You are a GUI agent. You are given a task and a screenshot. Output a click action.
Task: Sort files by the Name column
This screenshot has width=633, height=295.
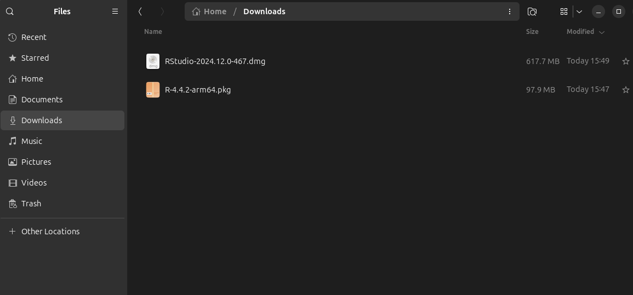(153, 32)
